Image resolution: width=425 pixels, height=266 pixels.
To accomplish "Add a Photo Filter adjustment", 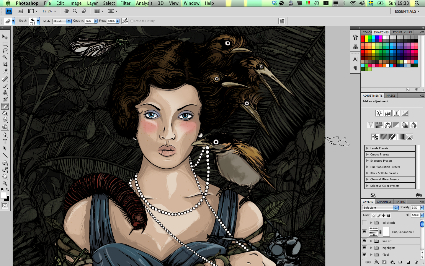I will [405, 125].
